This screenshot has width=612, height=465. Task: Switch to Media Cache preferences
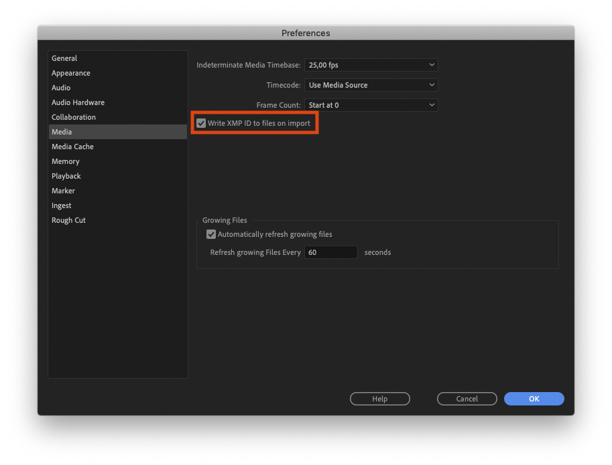[x=72, y=147]
